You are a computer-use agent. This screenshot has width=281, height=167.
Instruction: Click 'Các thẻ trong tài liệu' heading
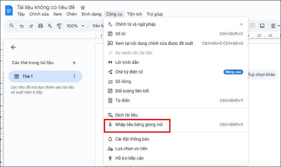[x=33, y=63]
